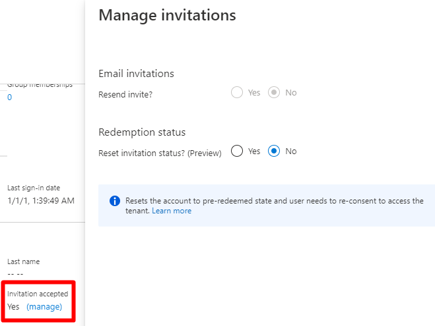Click the Manage invitations panel heading
The width and height of the screenshot is (435, 326).
pos(167,15)
